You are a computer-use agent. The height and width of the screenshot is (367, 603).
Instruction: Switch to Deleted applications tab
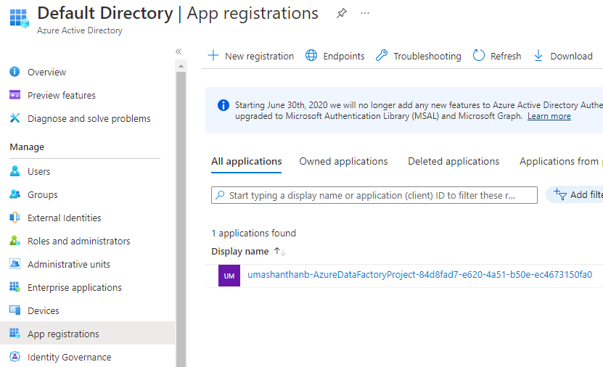point(454,161)
